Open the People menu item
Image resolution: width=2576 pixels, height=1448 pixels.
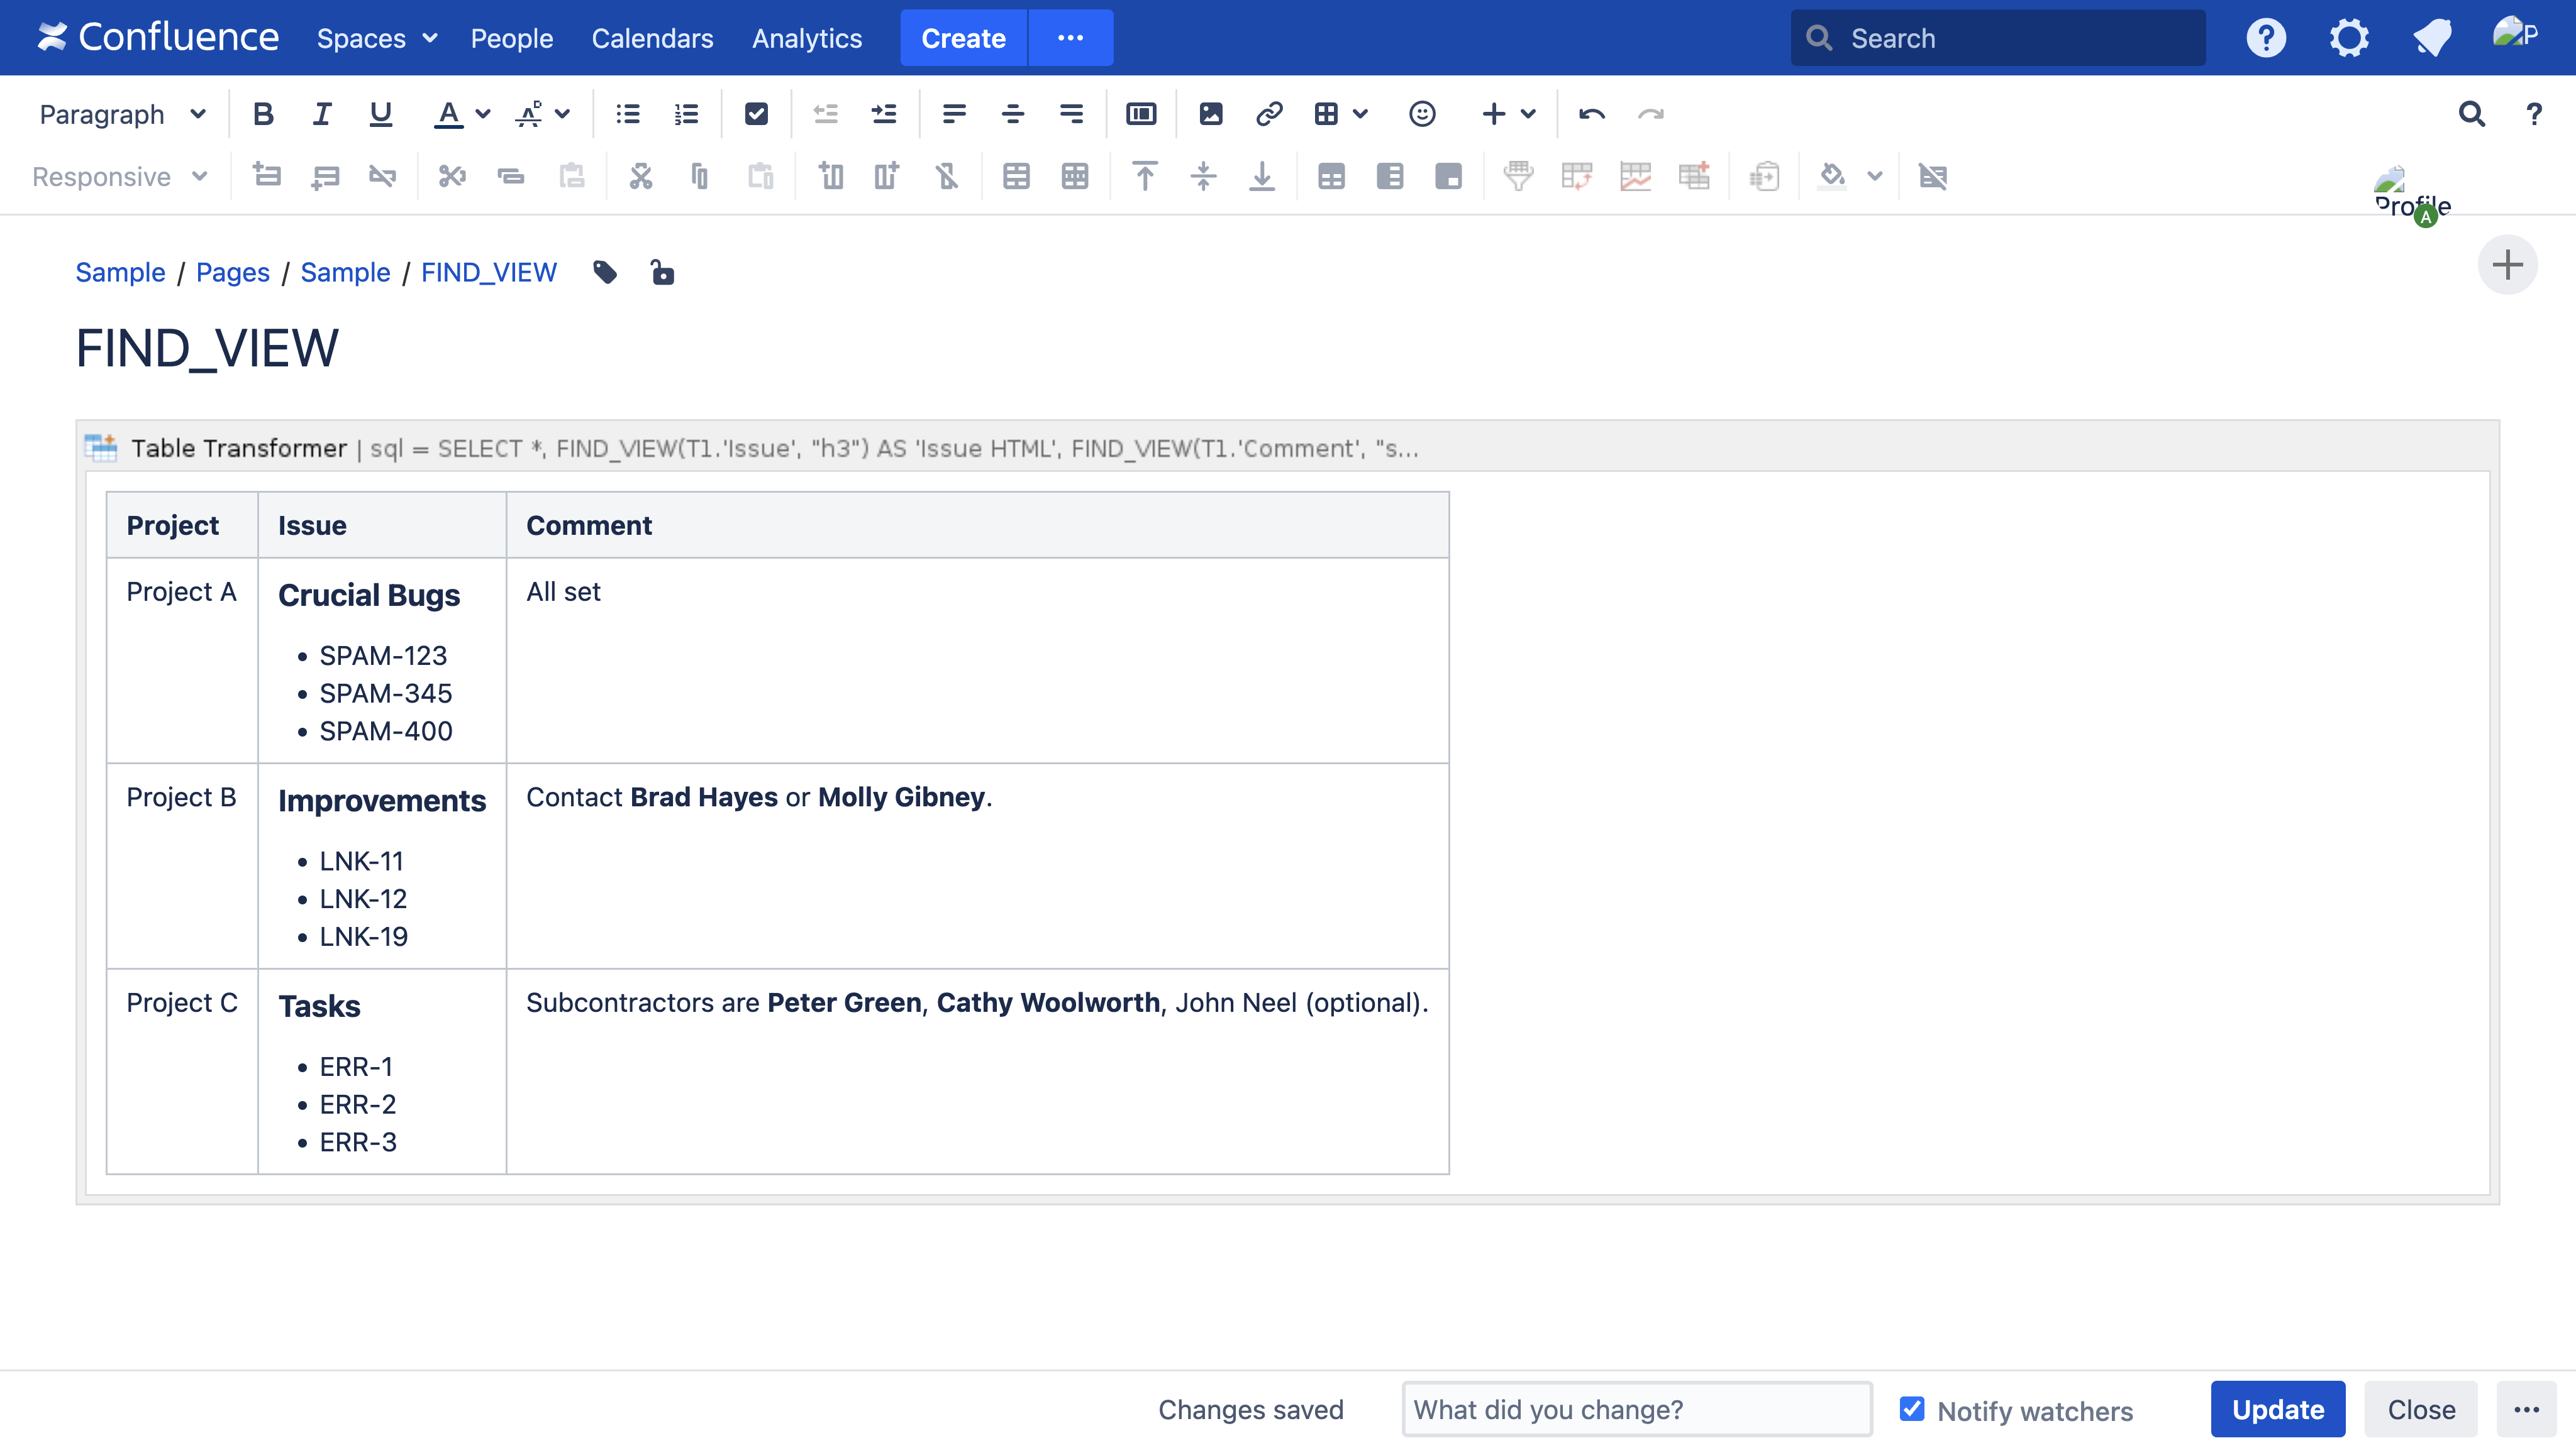coord(511,38)
